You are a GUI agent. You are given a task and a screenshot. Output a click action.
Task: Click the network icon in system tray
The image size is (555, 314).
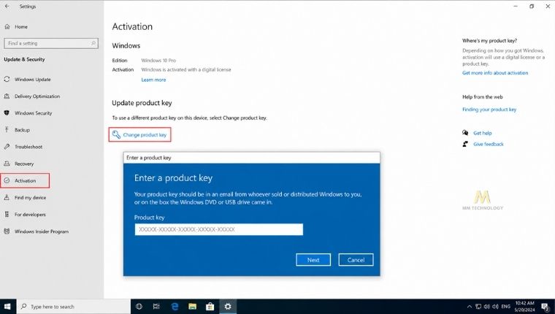(x=478, y=307)
